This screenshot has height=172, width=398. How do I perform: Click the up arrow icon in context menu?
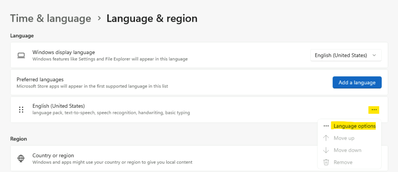[326, 138]
